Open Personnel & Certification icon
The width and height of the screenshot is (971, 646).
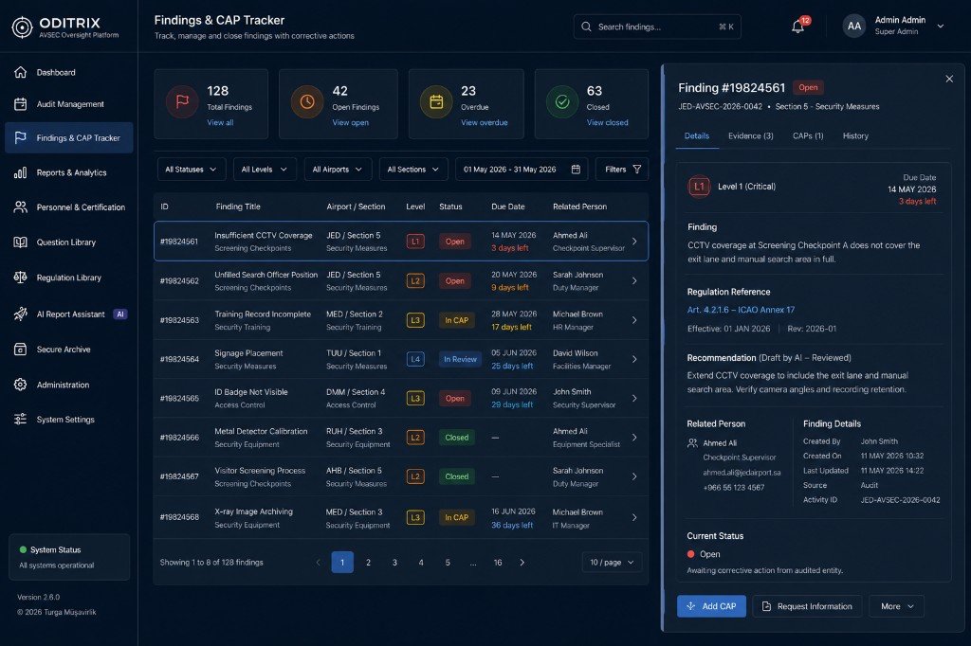(x=21, y=207)
